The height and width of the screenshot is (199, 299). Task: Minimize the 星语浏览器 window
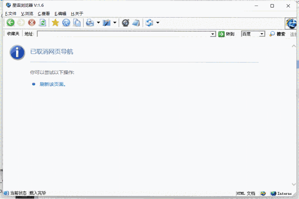256,6
